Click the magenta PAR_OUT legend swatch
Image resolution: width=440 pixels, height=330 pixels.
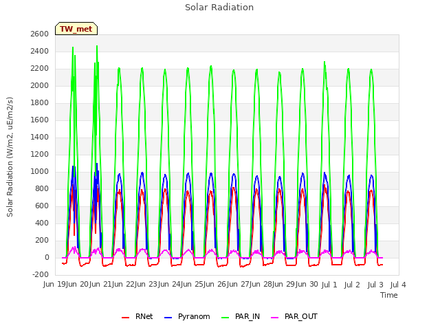click(275, 318)
